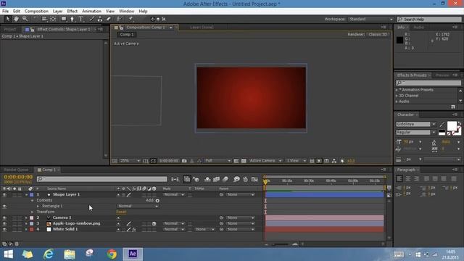464x261 pixels.
Task: Select the Rotation tool
Action: 36,19
